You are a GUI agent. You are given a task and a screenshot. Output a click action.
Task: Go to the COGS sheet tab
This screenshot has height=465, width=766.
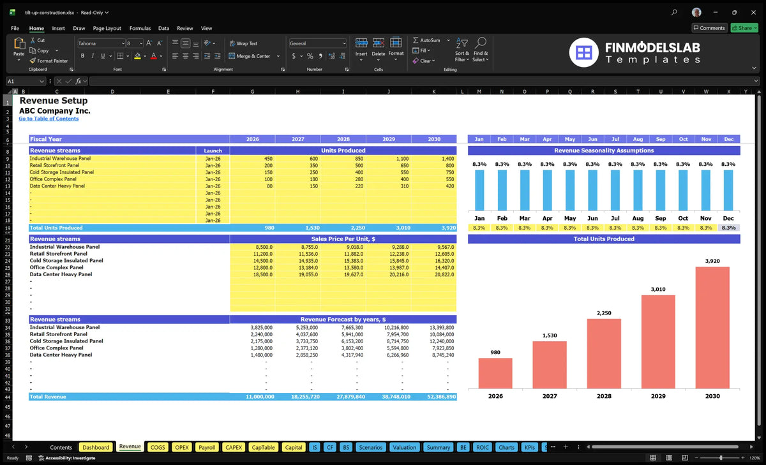[x=158, y=447]
